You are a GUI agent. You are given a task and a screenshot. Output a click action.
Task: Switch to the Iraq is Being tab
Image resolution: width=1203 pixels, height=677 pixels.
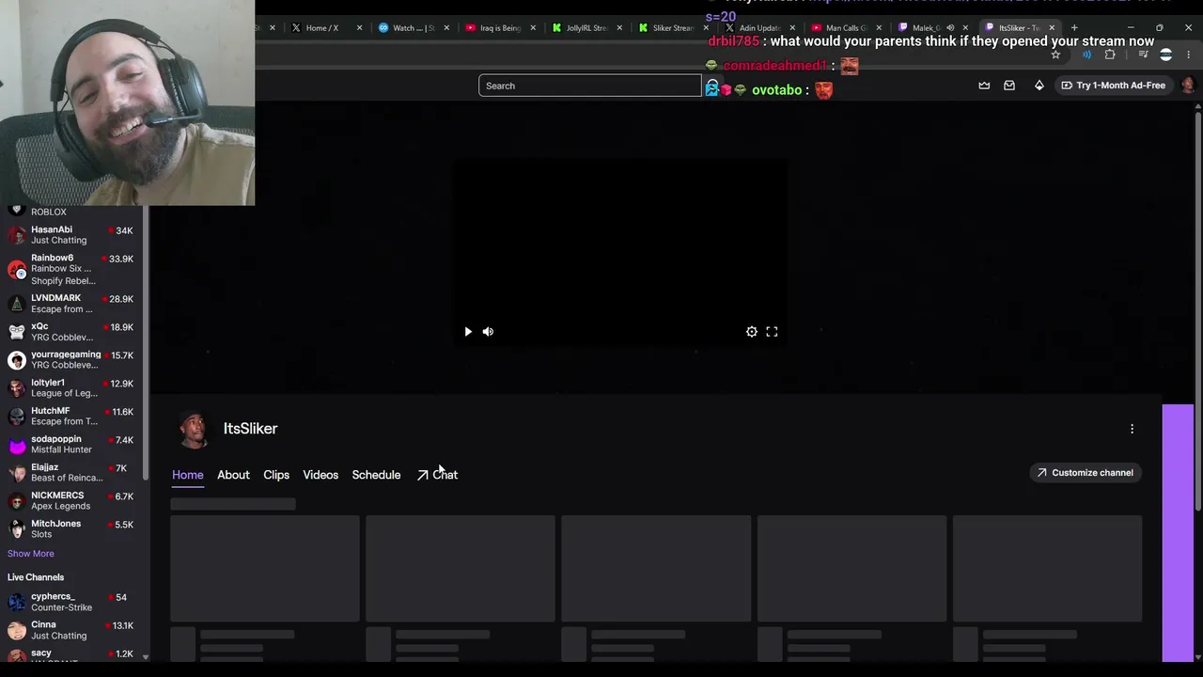click(500, 28)
